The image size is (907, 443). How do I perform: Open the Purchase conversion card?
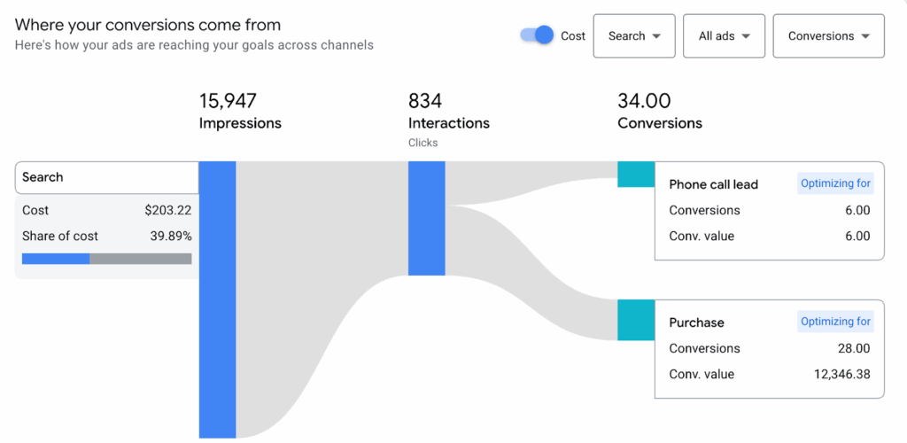696,323
